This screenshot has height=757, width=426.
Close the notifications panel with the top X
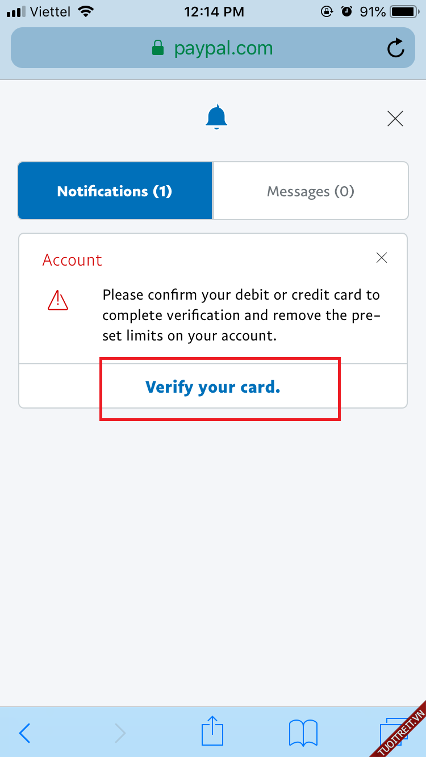(395, 119)
